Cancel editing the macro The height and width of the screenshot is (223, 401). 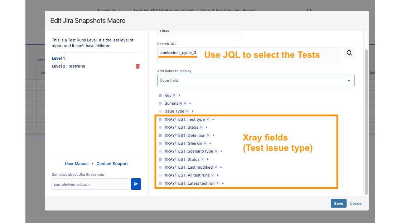(356, 203)
